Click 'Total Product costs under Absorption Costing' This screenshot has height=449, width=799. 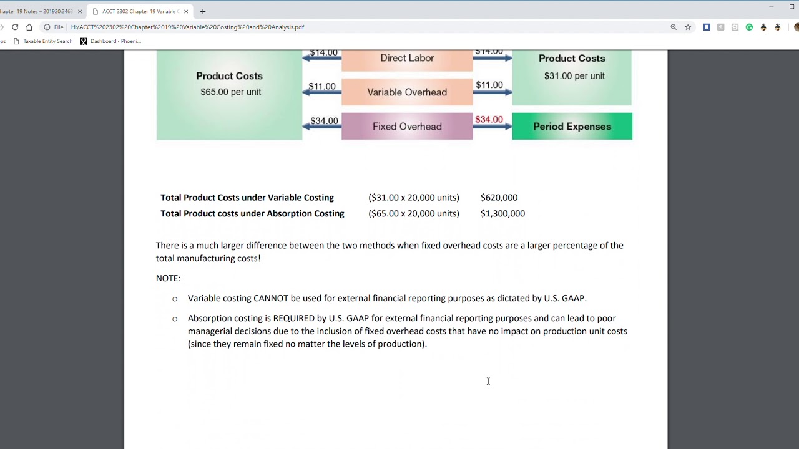[x=252, y=213]
